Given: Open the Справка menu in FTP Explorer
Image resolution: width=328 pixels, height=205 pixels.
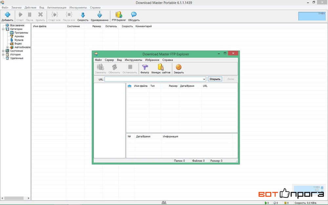Looking at the screenshot, I should 168,60.
